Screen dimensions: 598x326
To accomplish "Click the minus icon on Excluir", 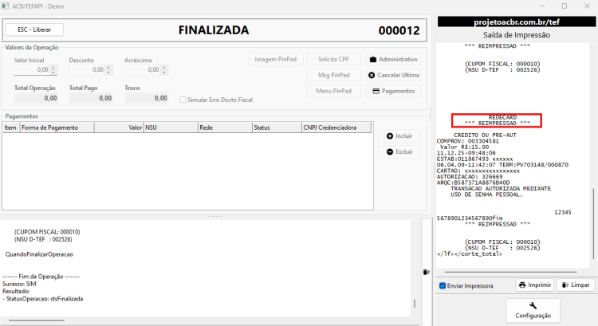I will pyautogui.click(x=390, y=151).
